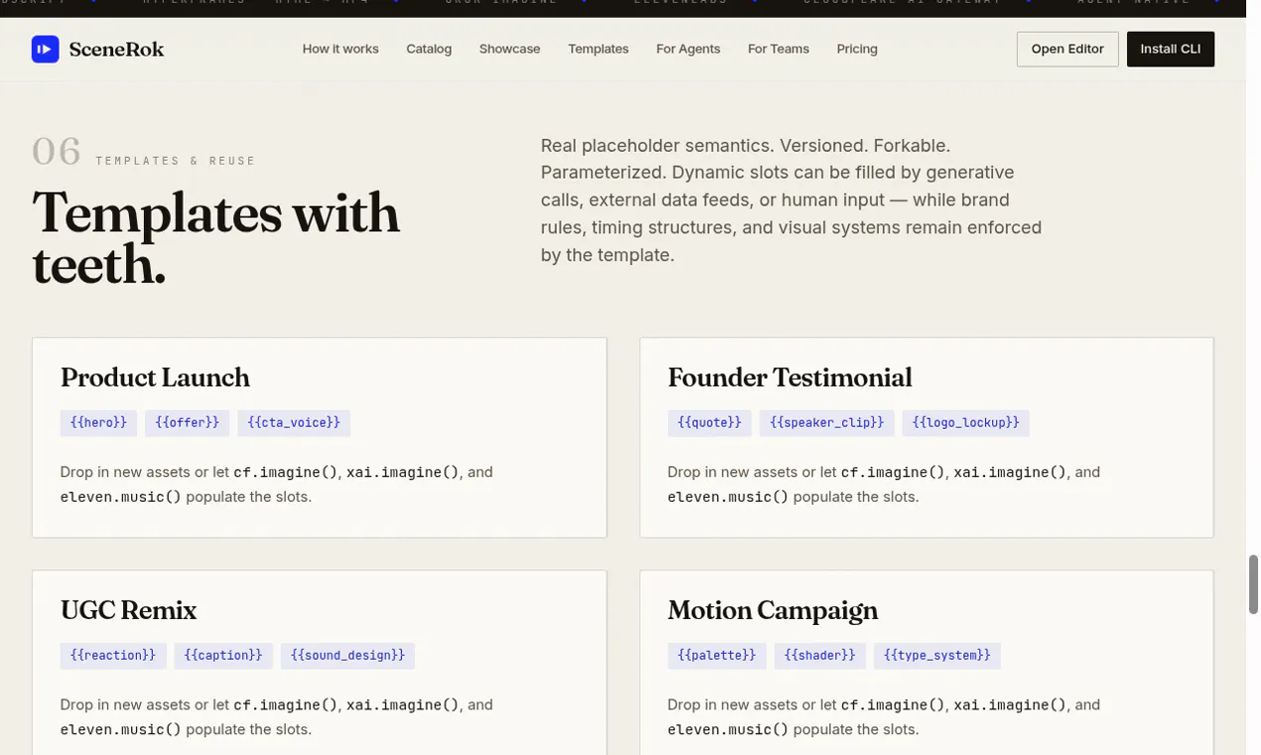Screen dimensions: 1261x755
Task: Click the TEMPLATES & REUSE section label
Action: (x=176, y=161)
